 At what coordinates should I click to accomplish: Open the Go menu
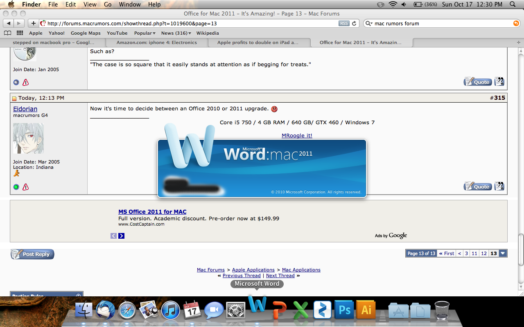(x=108, y=4)
